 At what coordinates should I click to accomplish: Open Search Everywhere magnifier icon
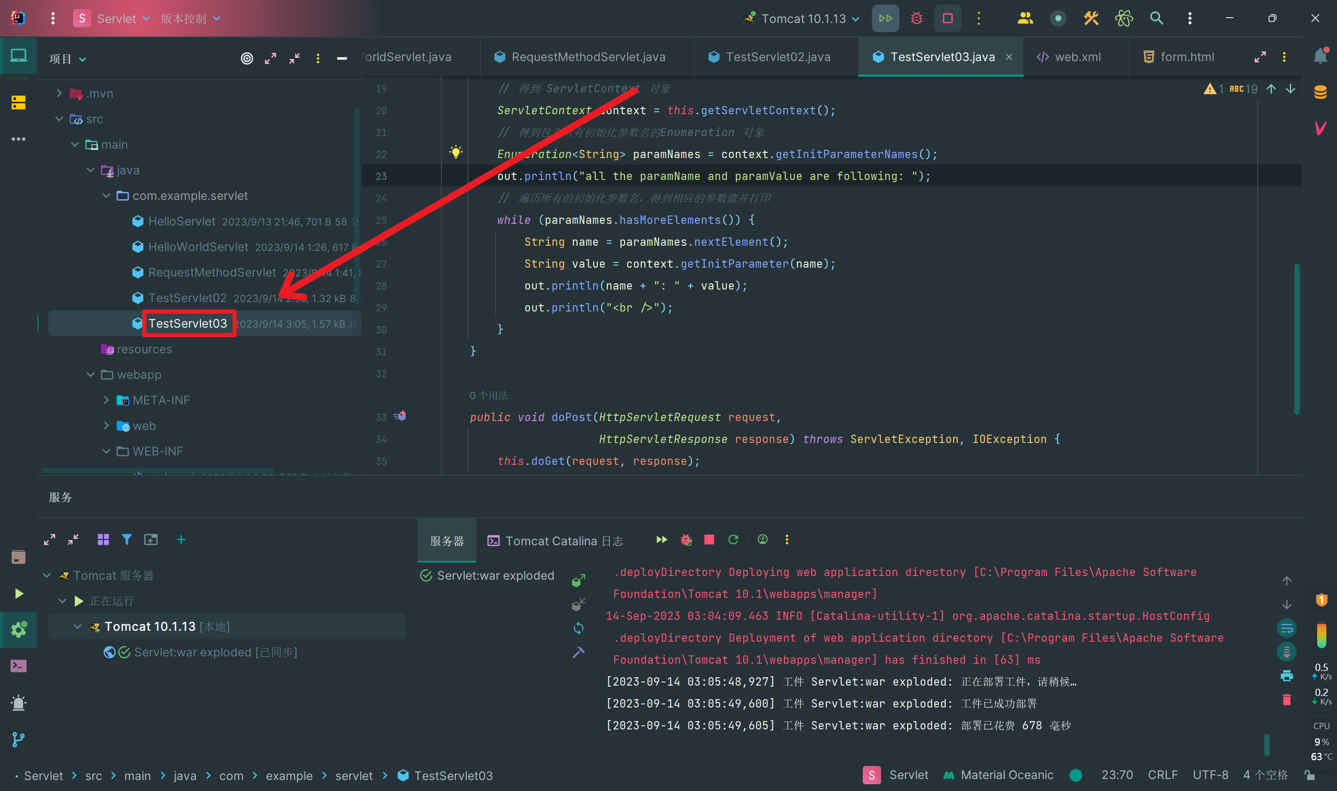point(1156,19)
